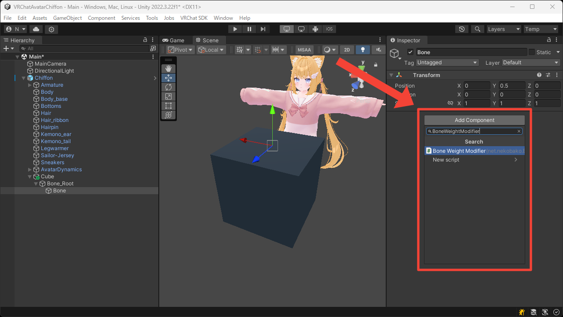563x317 pixels.
Task: Click the Position Y value field
Action: pyautogui.click(x=512, y=86)
